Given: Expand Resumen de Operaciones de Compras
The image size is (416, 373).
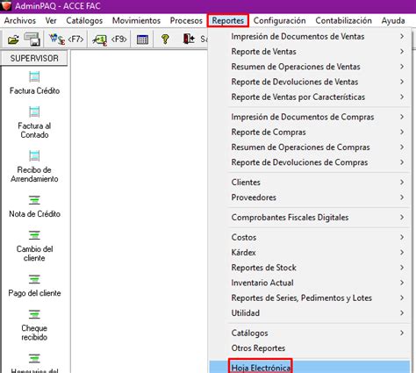Looking at the screenshot, I should 310,147.
